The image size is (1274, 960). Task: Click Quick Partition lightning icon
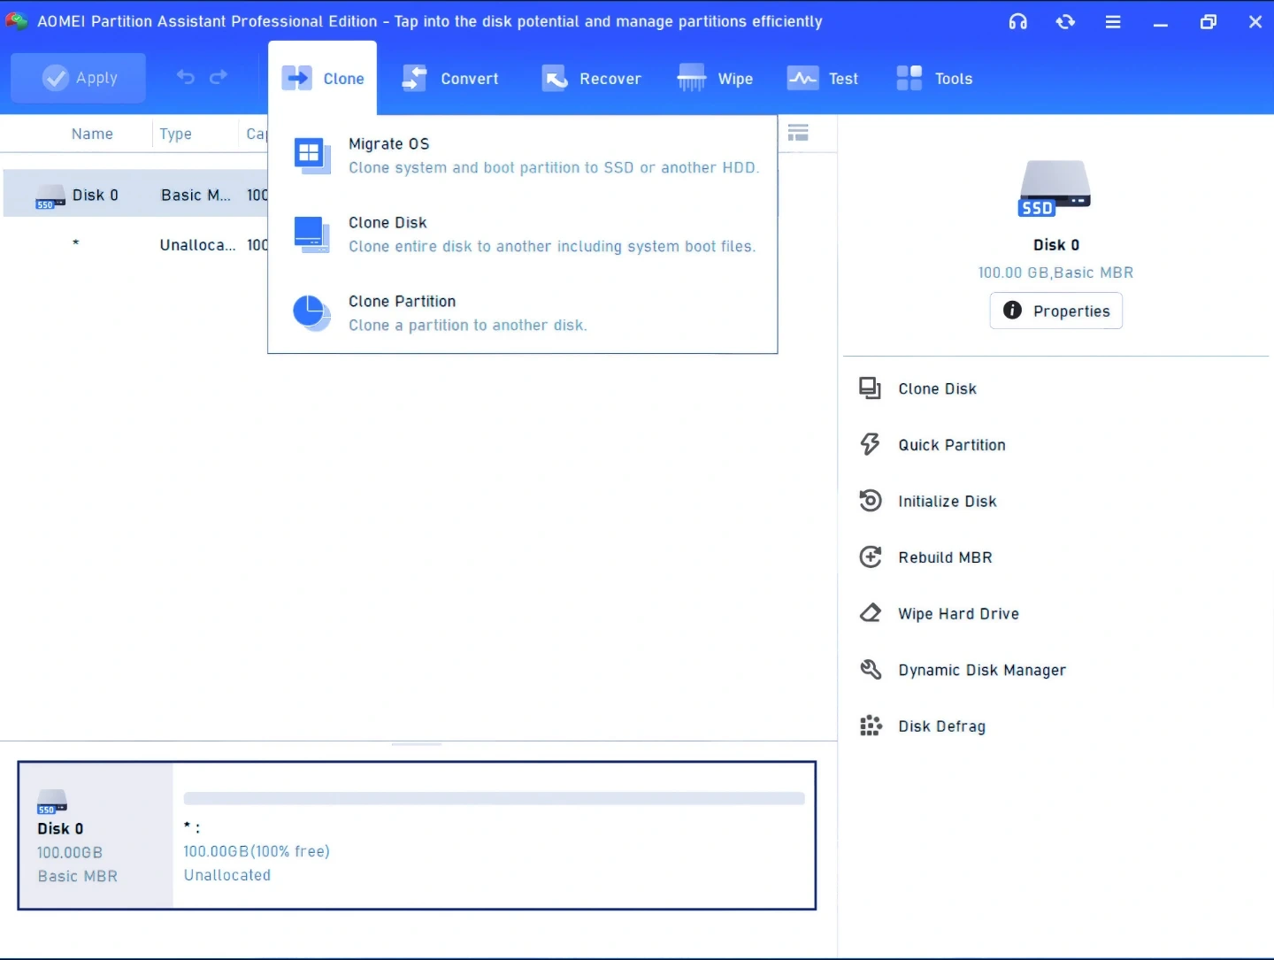point(871,444)
